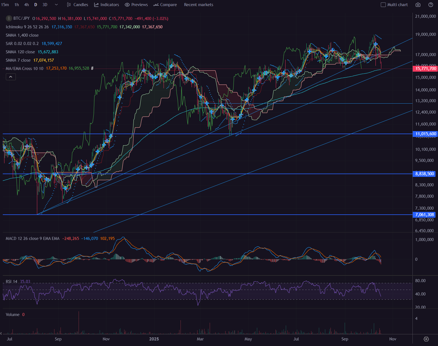Click the 11,015,600 horizontal line price label
The height and width of the screenshot is (346, 438).
tap(426, 134)
